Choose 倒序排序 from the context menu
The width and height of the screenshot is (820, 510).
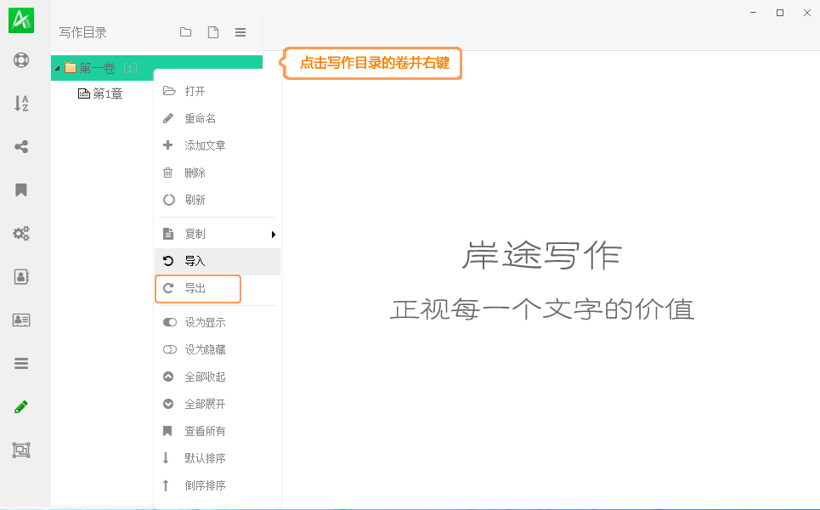[218, 485]
